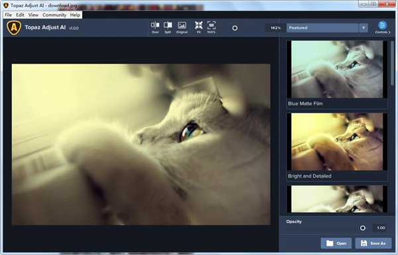
Task: Open the View menu
Action: (33, 15)
